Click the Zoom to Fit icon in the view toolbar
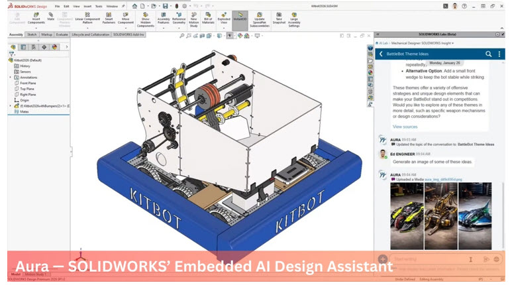Image resolution: width=510 pixels, height=285 pixels. coord(182,36)
